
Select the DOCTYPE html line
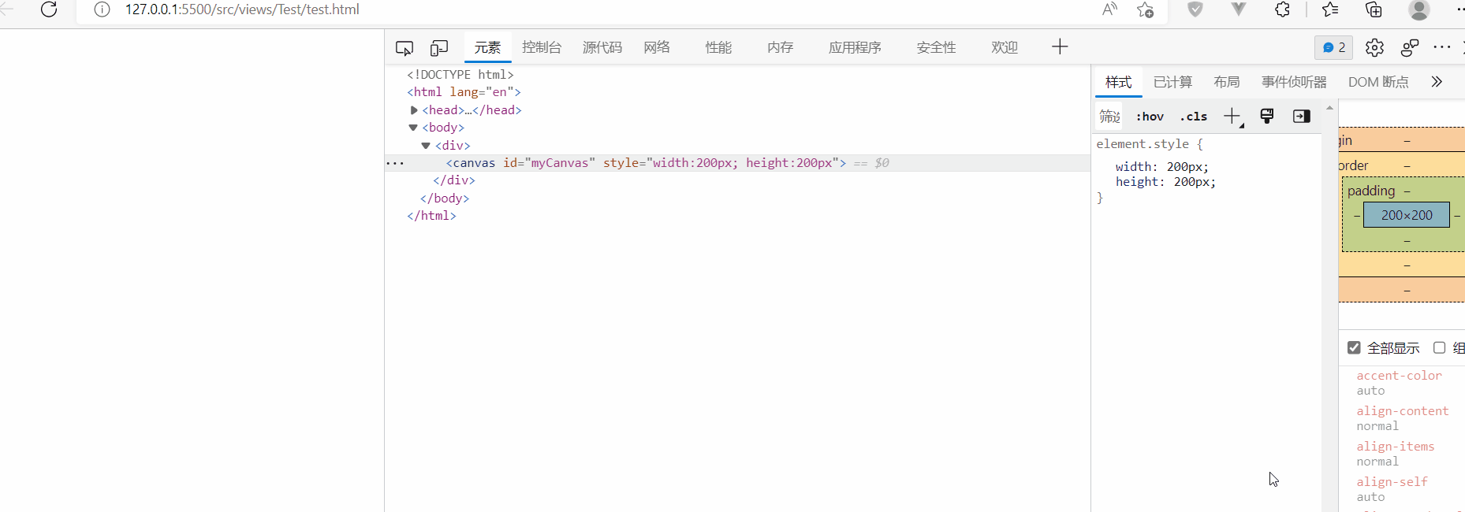(x=460, y=75)
